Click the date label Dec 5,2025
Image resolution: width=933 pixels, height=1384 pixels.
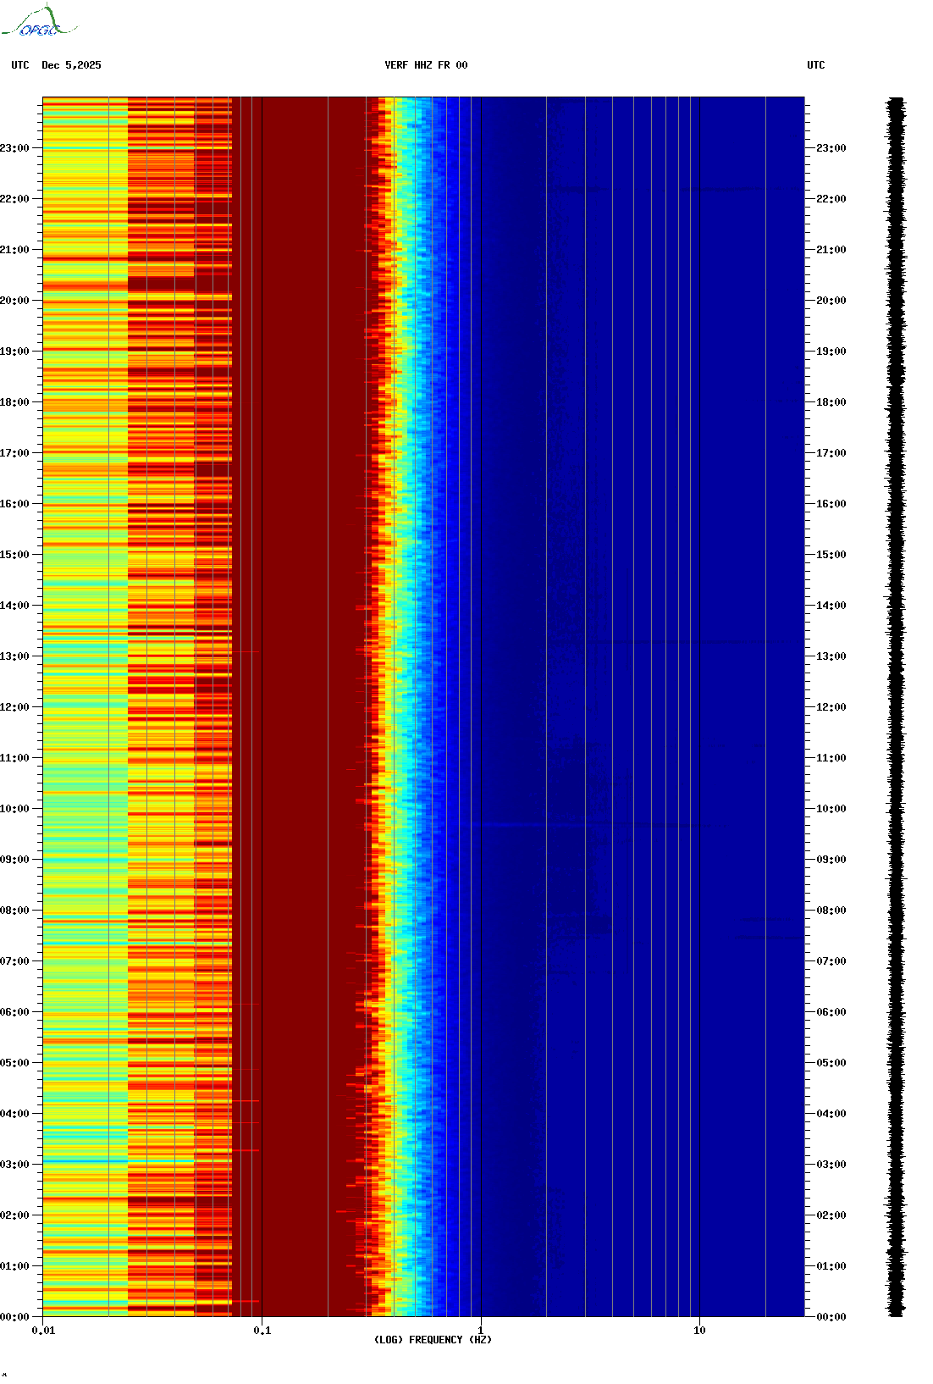[71, 65]
